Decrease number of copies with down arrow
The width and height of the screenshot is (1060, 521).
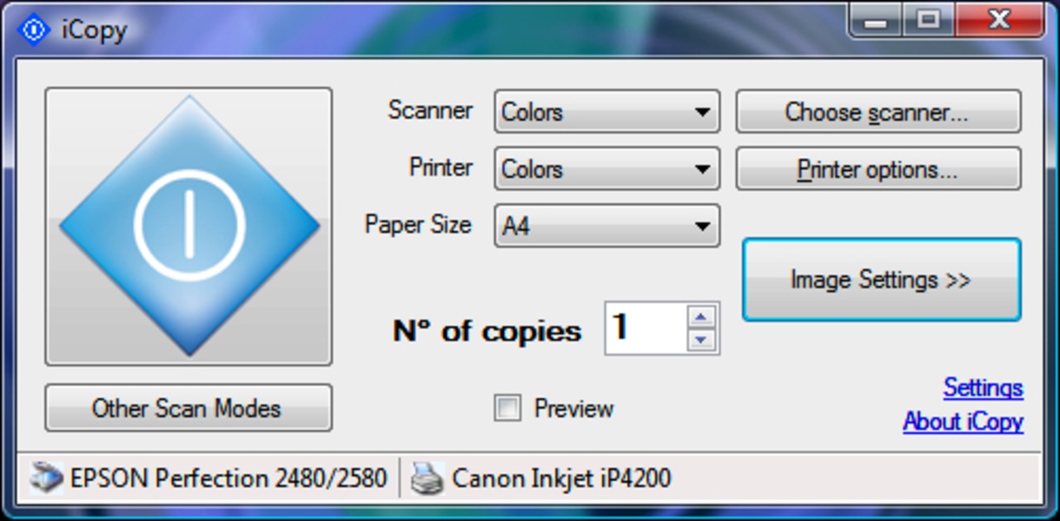coord(701,340)
